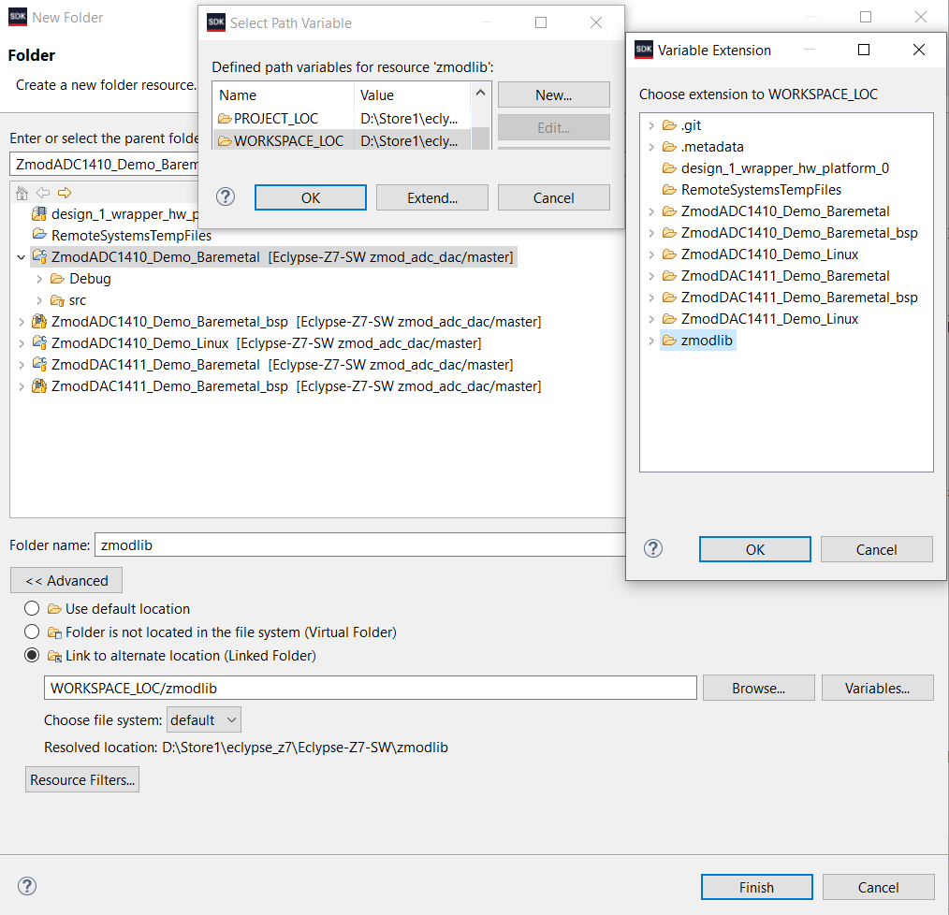
Task: Select design_1_wrapper_hw_platform_0 in Variable Extension
Action: [x=784, y=168]
